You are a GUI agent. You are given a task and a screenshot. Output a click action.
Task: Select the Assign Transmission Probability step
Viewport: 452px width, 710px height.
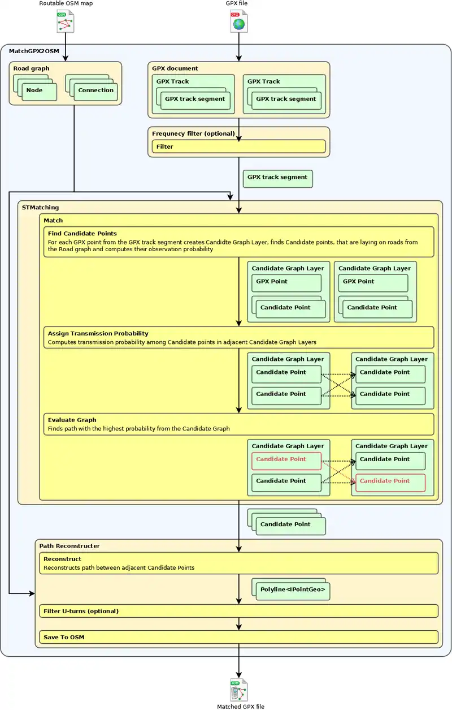point(238,337)
